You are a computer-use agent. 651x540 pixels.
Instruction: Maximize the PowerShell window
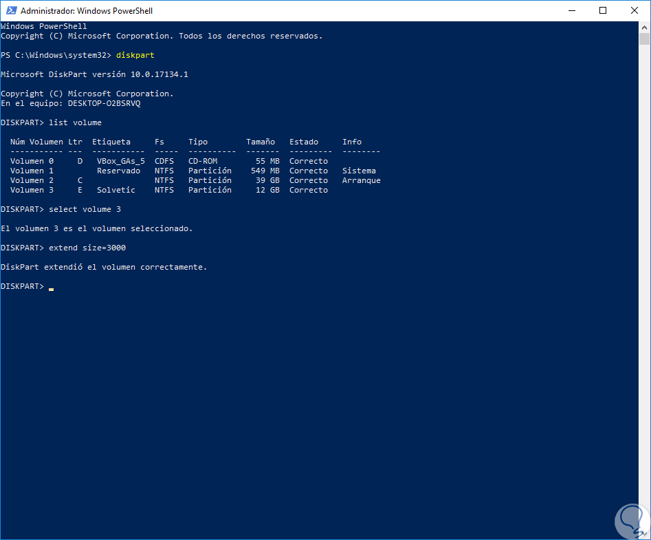[x=603, y=10]
